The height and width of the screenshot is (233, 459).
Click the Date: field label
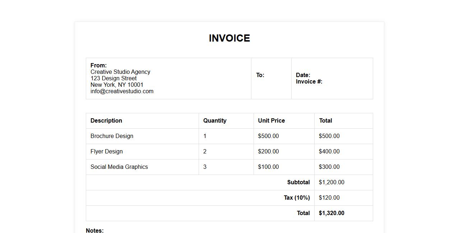click(303, 75)
